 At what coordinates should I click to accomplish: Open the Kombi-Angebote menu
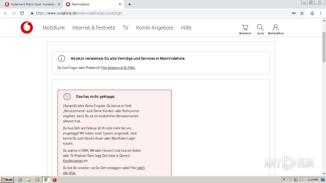155,28
